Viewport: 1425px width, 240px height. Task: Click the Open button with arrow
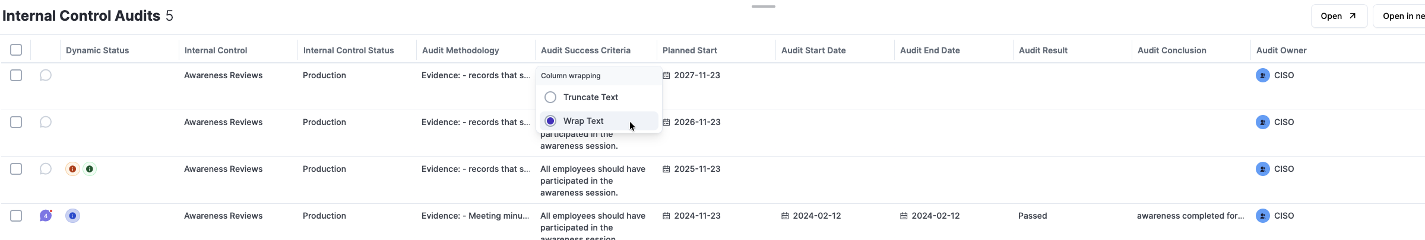point(1338,16)
